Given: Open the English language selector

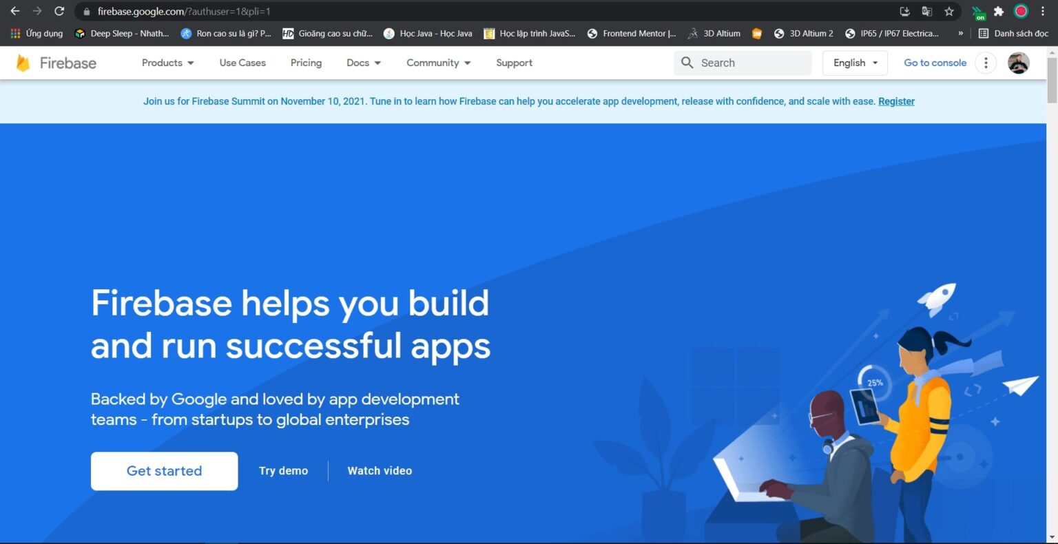Looking at the screenshot, I should point(854,63).
